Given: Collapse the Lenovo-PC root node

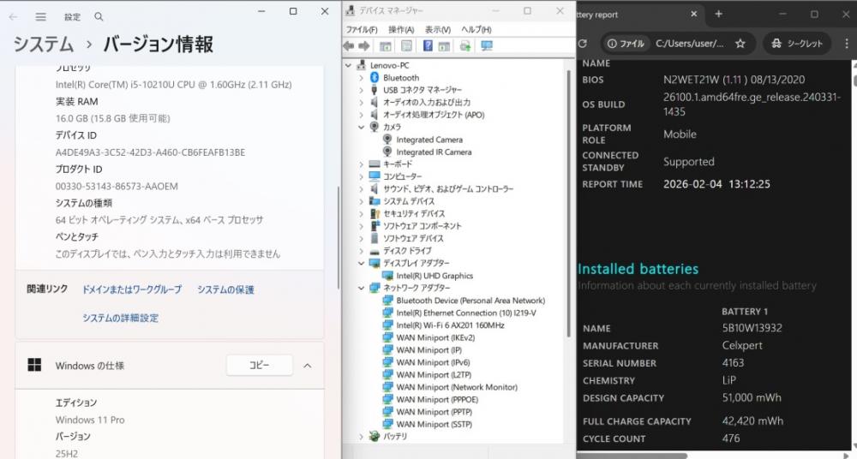Looking at the screenshot, I should pos(349,66).
